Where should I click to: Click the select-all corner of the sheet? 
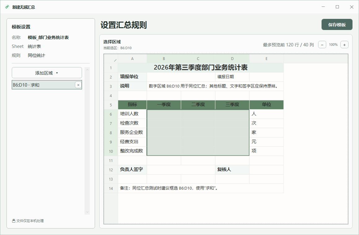click(111, 59)
